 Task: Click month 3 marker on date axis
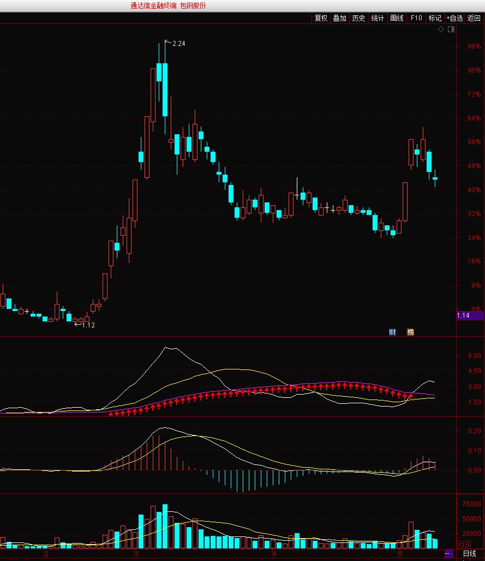click(x=136, y=554)
